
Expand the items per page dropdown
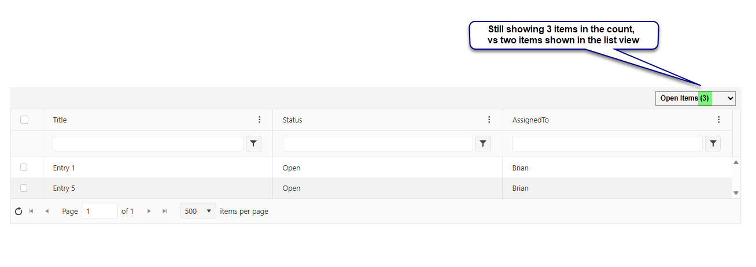[198, 211]
